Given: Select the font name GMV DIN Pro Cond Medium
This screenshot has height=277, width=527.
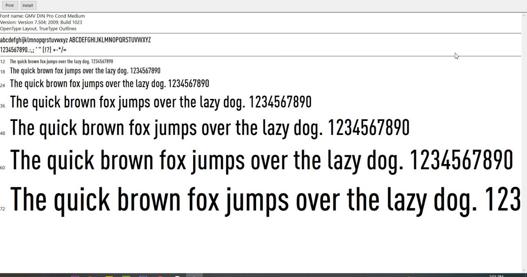Looking at the screenshot, I should click(42, 15).
